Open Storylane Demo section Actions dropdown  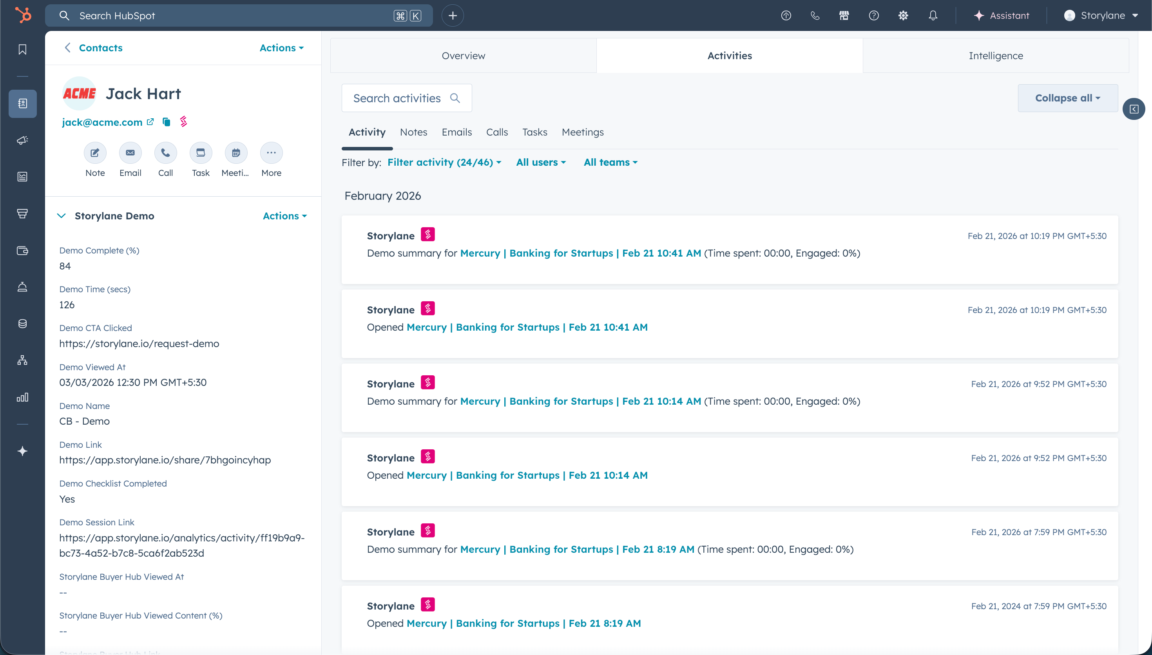pyautogui.click(x=285, y=216)
